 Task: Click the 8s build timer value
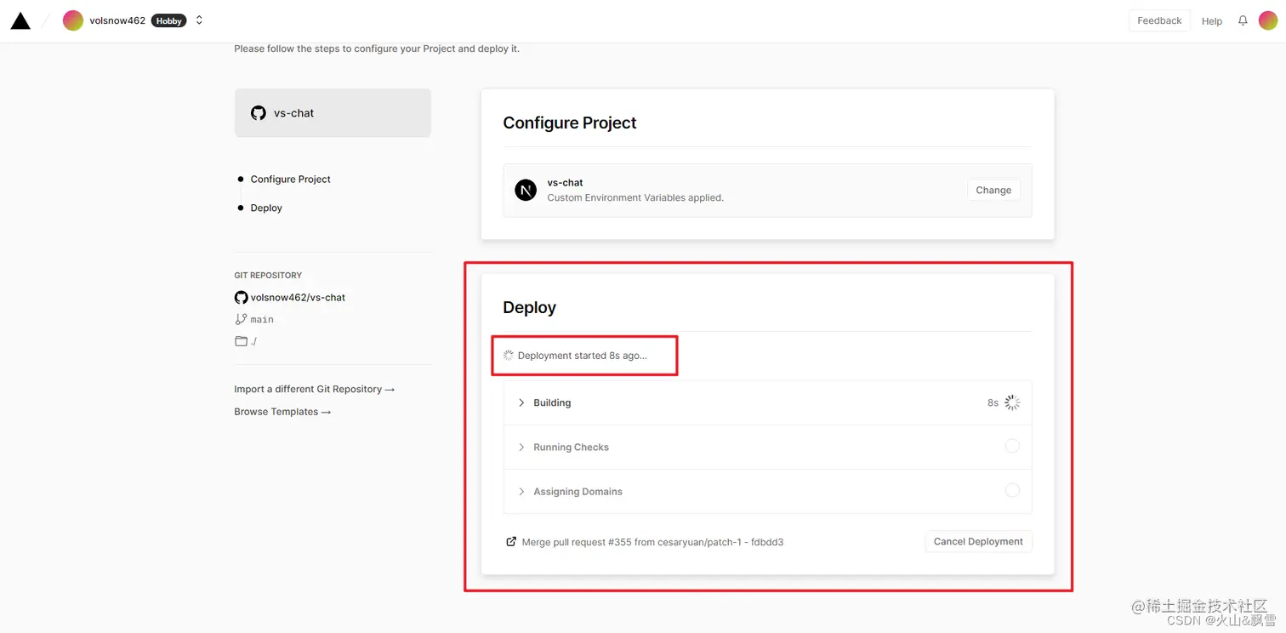993,402
